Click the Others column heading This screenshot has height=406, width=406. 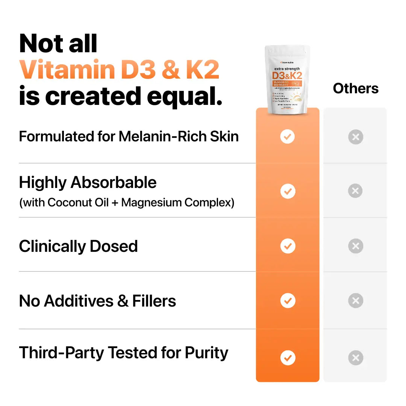point(356,88)
